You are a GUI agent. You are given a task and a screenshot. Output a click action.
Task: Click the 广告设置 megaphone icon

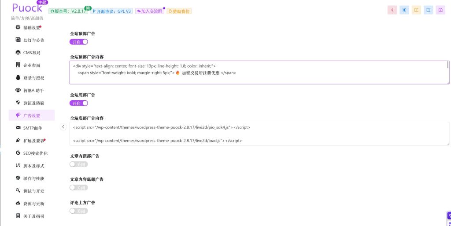[18, 115]
